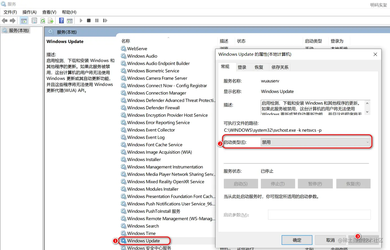Click the gear icon beside Windows Defender Firewall
This screenshot has height=250, width=390.
123,108
